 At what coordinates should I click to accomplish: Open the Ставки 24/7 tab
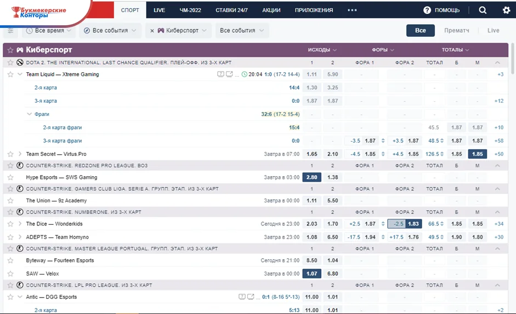[231, 10]
